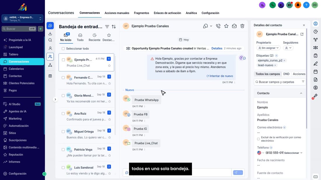Check the Miguel Ortega conversation checkbox

click(63, 132)
